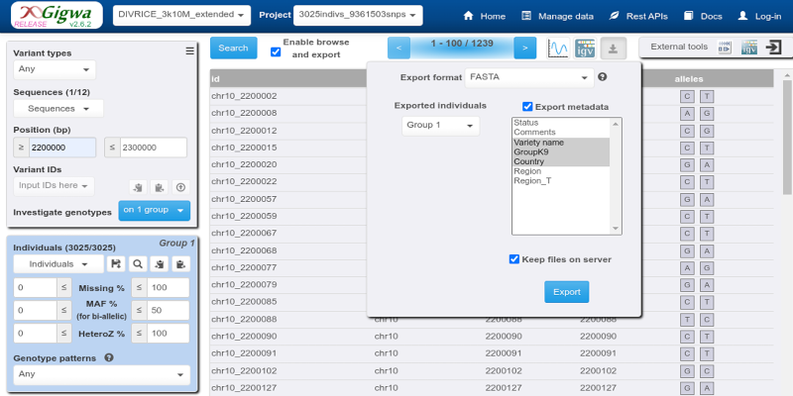Toggle Keep files on server checkbox
Screen dimensions: 793x396
pos(513,259)
